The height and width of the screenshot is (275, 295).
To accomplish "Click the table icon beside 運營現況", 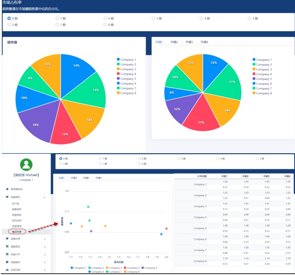I will [7, 247].
